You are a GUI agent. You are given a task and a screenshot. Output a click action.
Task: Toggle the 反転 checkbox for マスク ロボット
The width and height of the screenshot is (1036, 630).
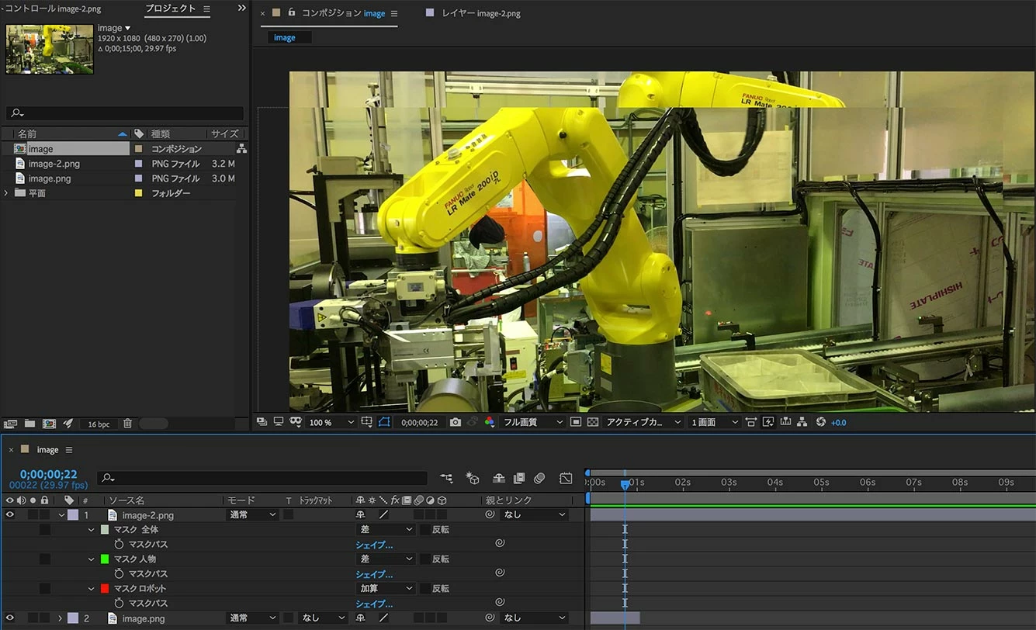coord(425,589)
